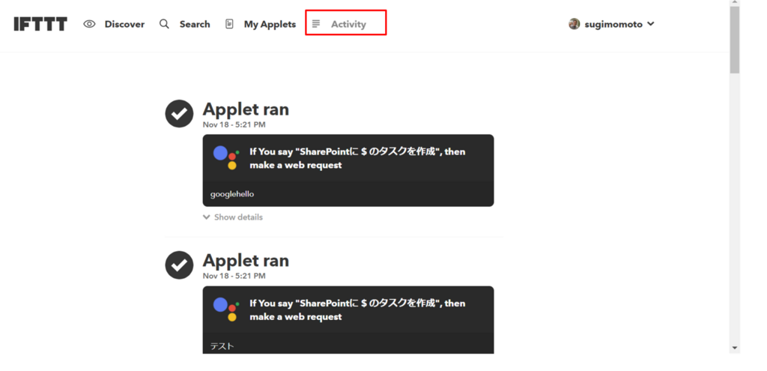Click the checkmark icon of テスト run
Viewport: 767px width, 371px height.
coord(179,265)
